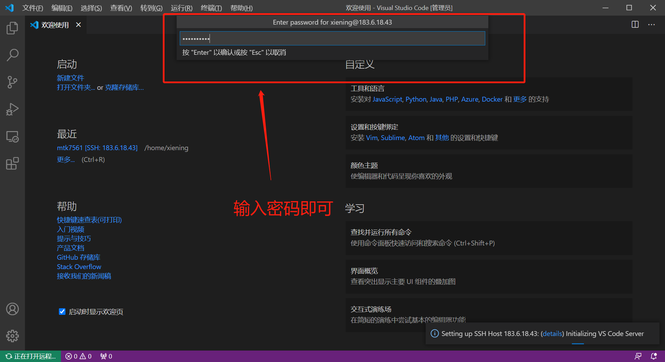Click the PHP language support link
665x362 pixels.
click(452, 99)
